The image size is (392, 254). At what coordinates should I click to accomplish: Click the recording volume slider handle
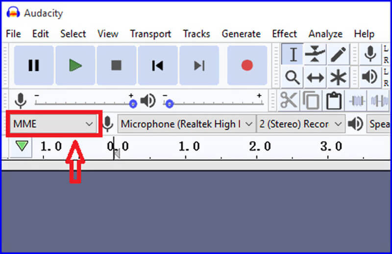[x=133, y=104]
